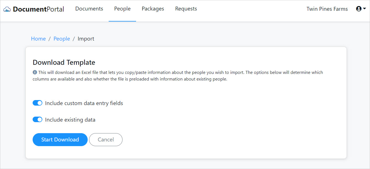Click the info icon before the description text
This screenshot has width=370, height=169.
(35, 72)
